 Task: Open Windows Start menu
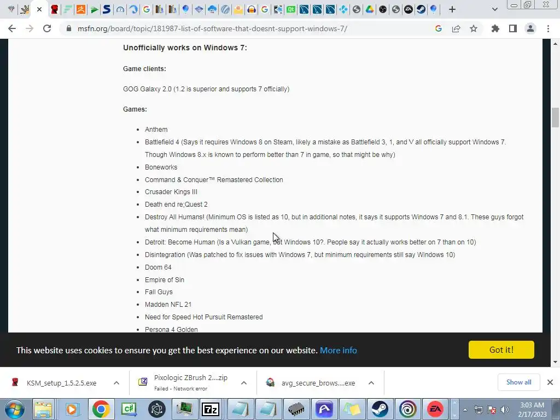click(15, 409)
